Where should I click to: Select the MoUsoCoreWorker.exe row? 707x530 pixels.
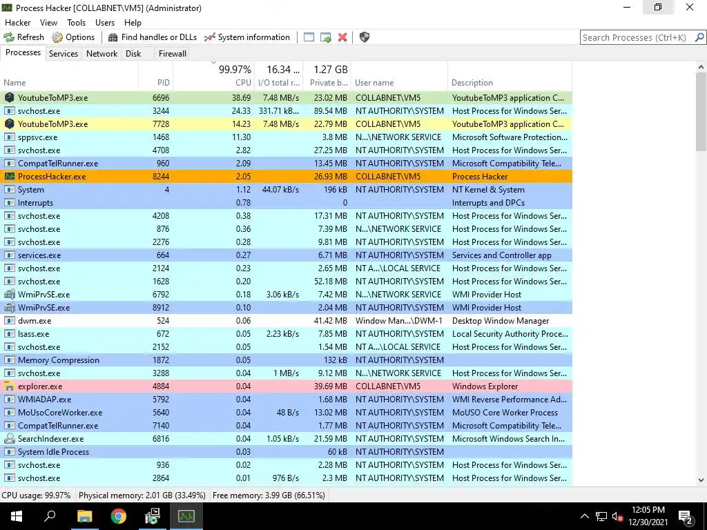coord(287,413)
